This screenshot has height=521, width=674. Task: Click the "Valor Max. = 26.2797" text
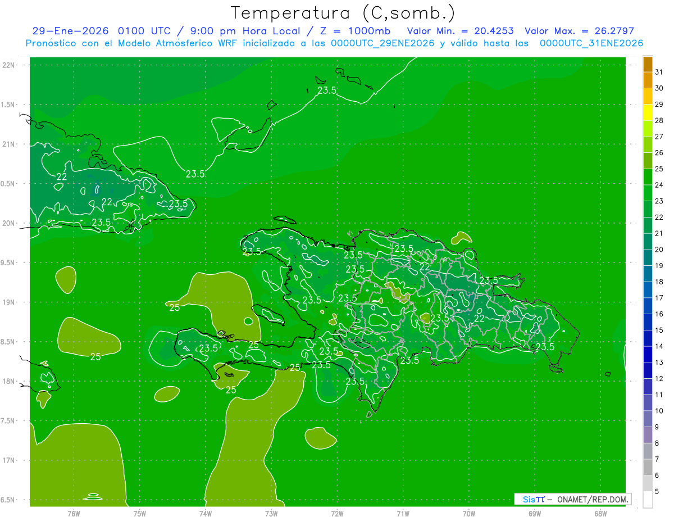[579, 31]
